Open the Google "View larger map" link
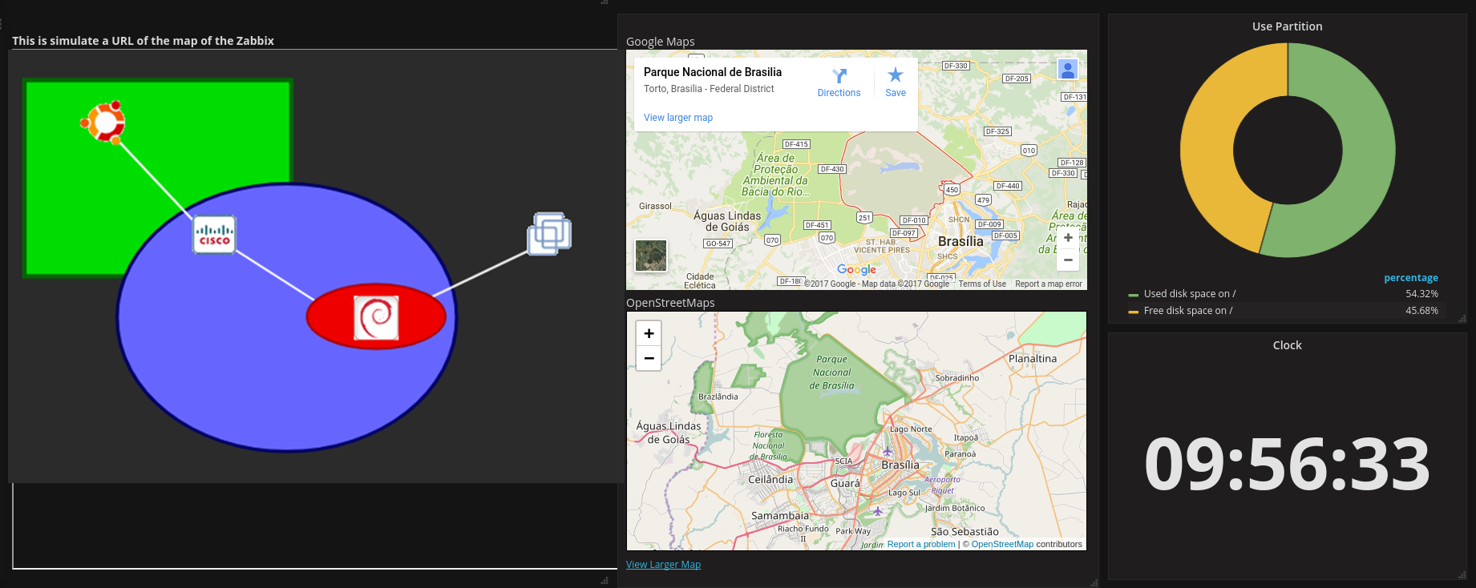 [678, 118]
